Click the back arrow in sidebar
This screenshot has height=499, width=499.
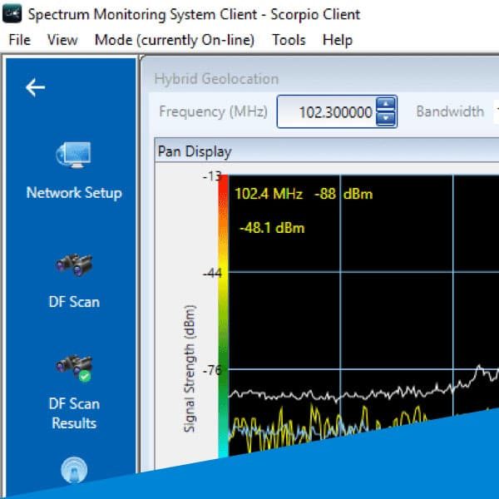coord(35,87)
